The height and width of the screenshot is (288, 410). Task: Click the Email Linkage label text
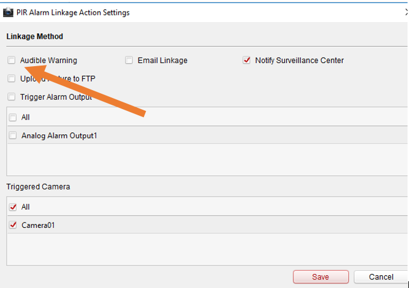coord(162,61)
